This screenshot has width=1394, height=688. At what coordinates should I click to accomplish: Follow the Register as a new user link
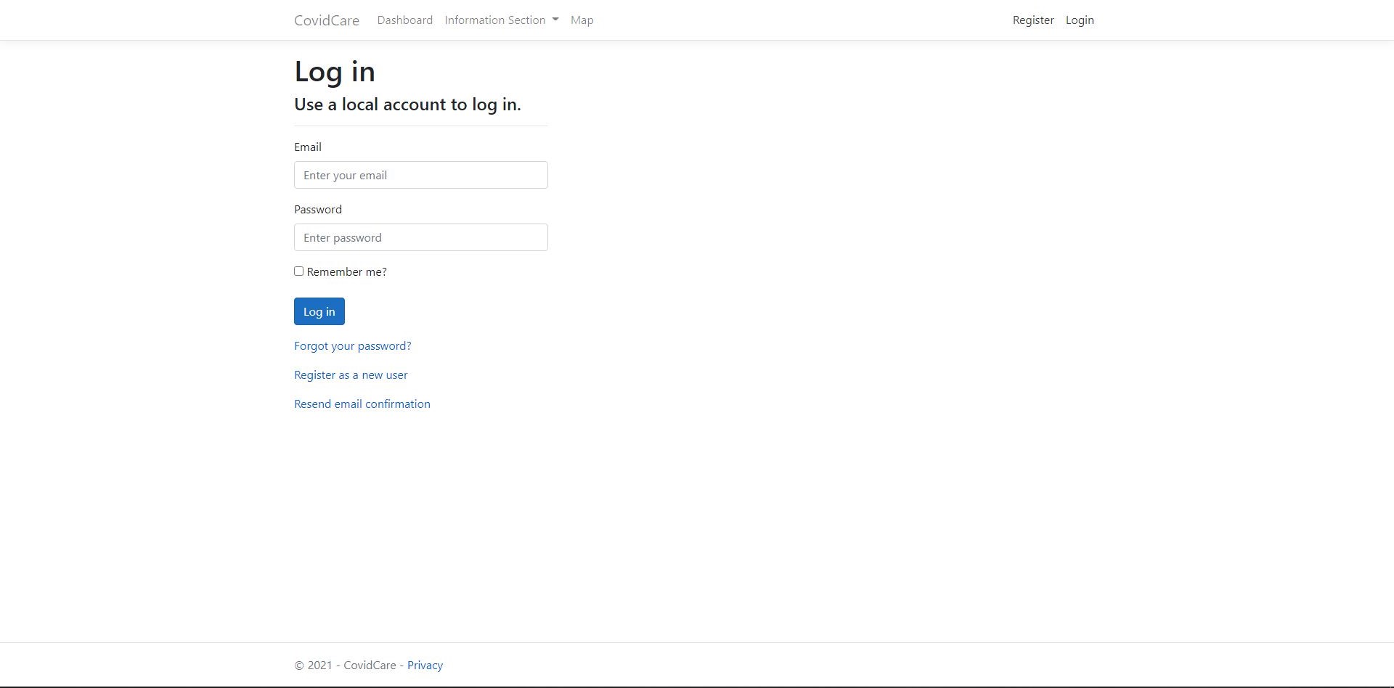(351, 375)
